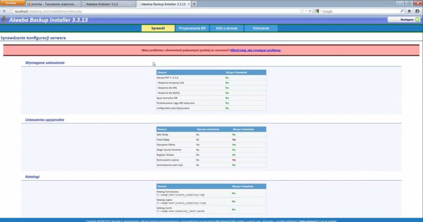This screenshot has height=222, width=423.
Task: Select the Kończenie installer step
Action: 261,28
